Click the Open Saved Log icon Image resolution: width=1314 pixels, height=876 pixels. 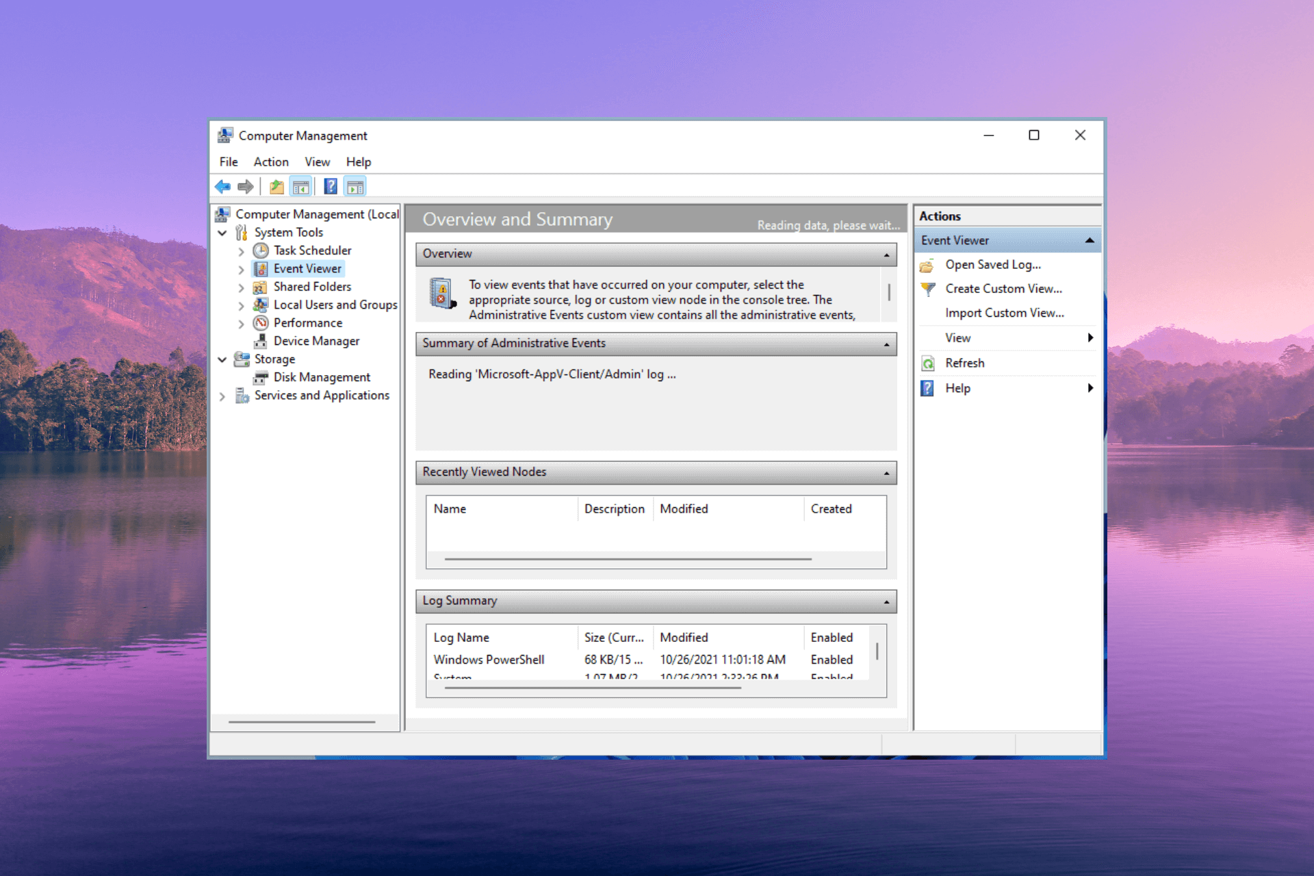point(931,264)
